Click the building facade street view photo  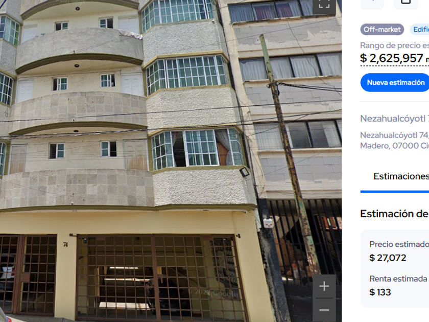click(x=171, y=161)
